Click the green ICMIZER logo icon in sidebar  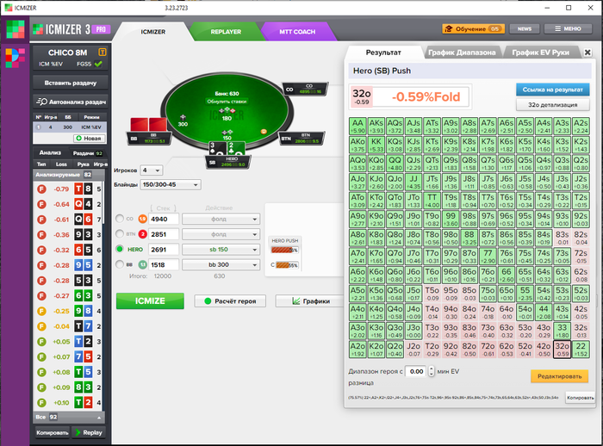pos(16,29)
